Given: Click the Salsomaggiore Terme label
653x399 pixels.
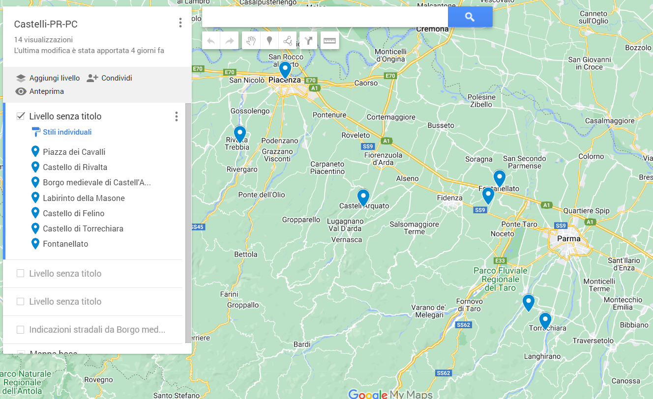Looking at the screenshot, I should 414,228.
